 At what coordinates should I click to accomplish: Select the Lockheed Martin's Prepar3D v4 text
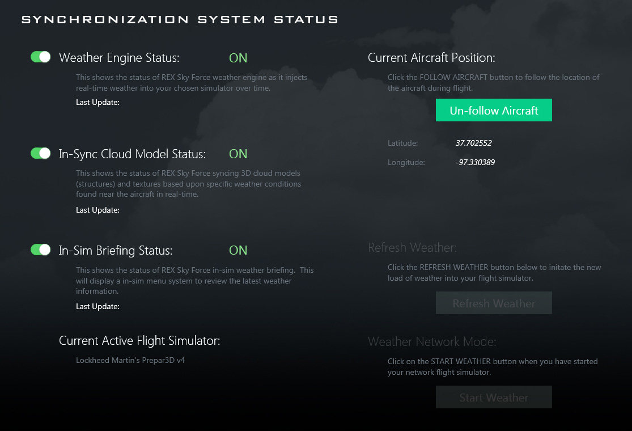[130, 360]
